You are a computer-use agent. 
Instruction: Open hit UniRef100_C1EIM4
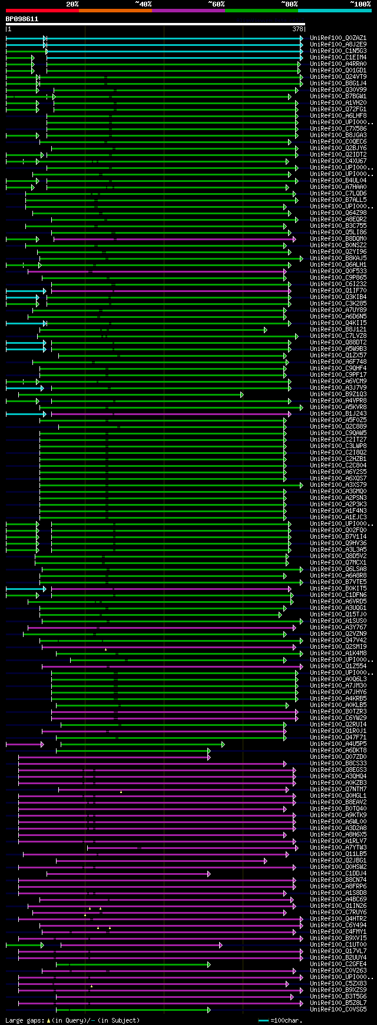coord(338,57)
